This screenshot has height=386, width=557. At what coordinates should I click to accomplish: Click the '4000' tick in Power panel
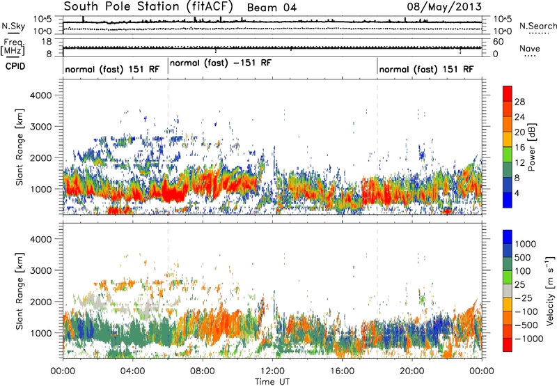pos(41,95)
